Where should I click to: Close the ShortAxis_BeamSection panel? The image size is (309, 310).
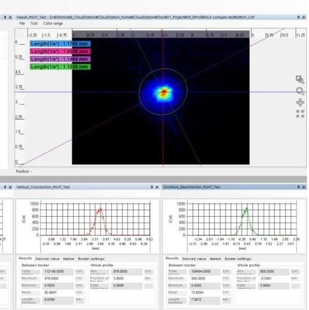304,187
